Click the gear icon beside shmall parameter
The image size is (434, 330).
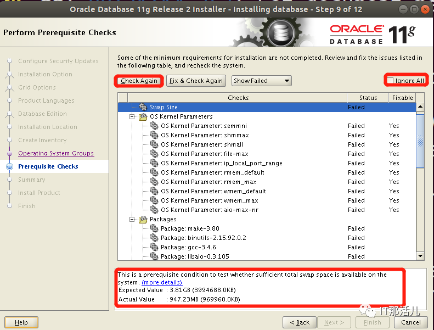click(x=154, y=144)
